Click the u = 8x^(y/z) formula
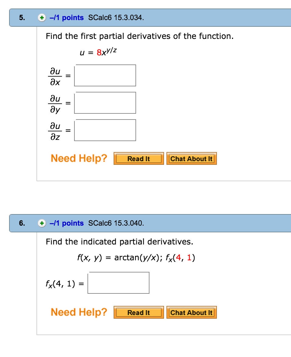Screen dimensions: 291x357 pos(98,52)
